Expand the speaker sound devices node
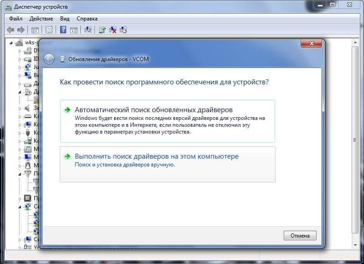 point(20,109)
